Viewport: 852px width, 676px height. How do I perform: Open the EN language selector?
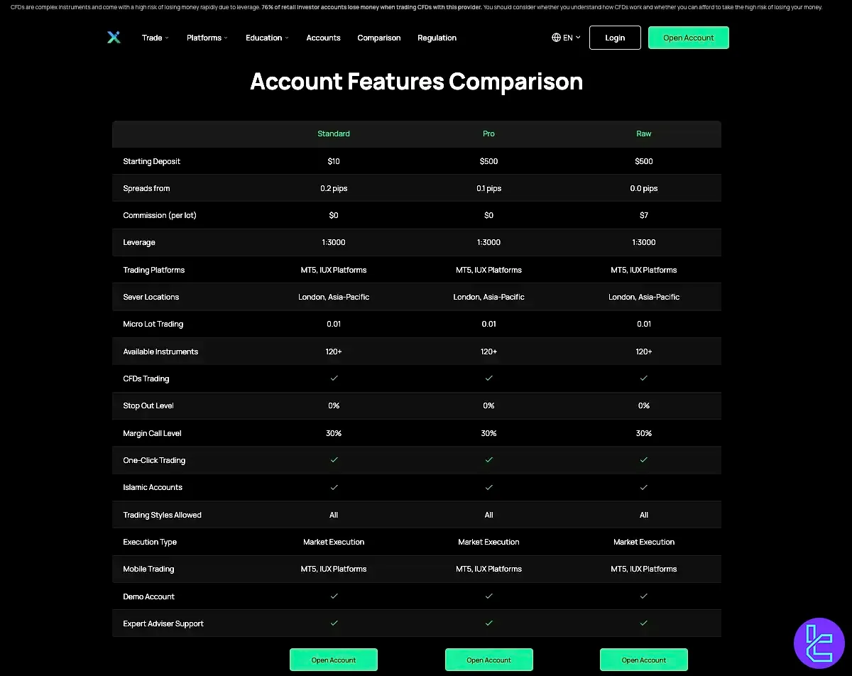(x=566, y=38)
